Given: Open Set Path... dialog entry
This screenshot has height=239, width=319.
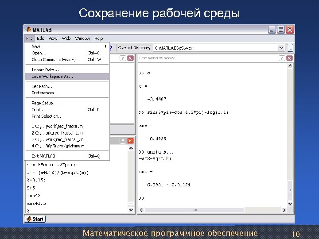Looking at the screenshot, I should point(67,86).
